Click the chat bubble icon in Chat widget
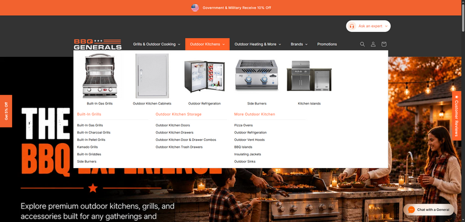Image resolution: width=465 pixels, height=222 pixels. pos(412,210)
